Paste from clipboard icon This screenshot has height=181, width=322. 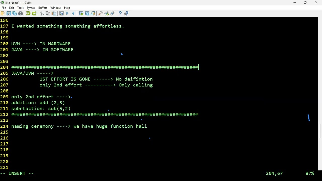(54, 13)
